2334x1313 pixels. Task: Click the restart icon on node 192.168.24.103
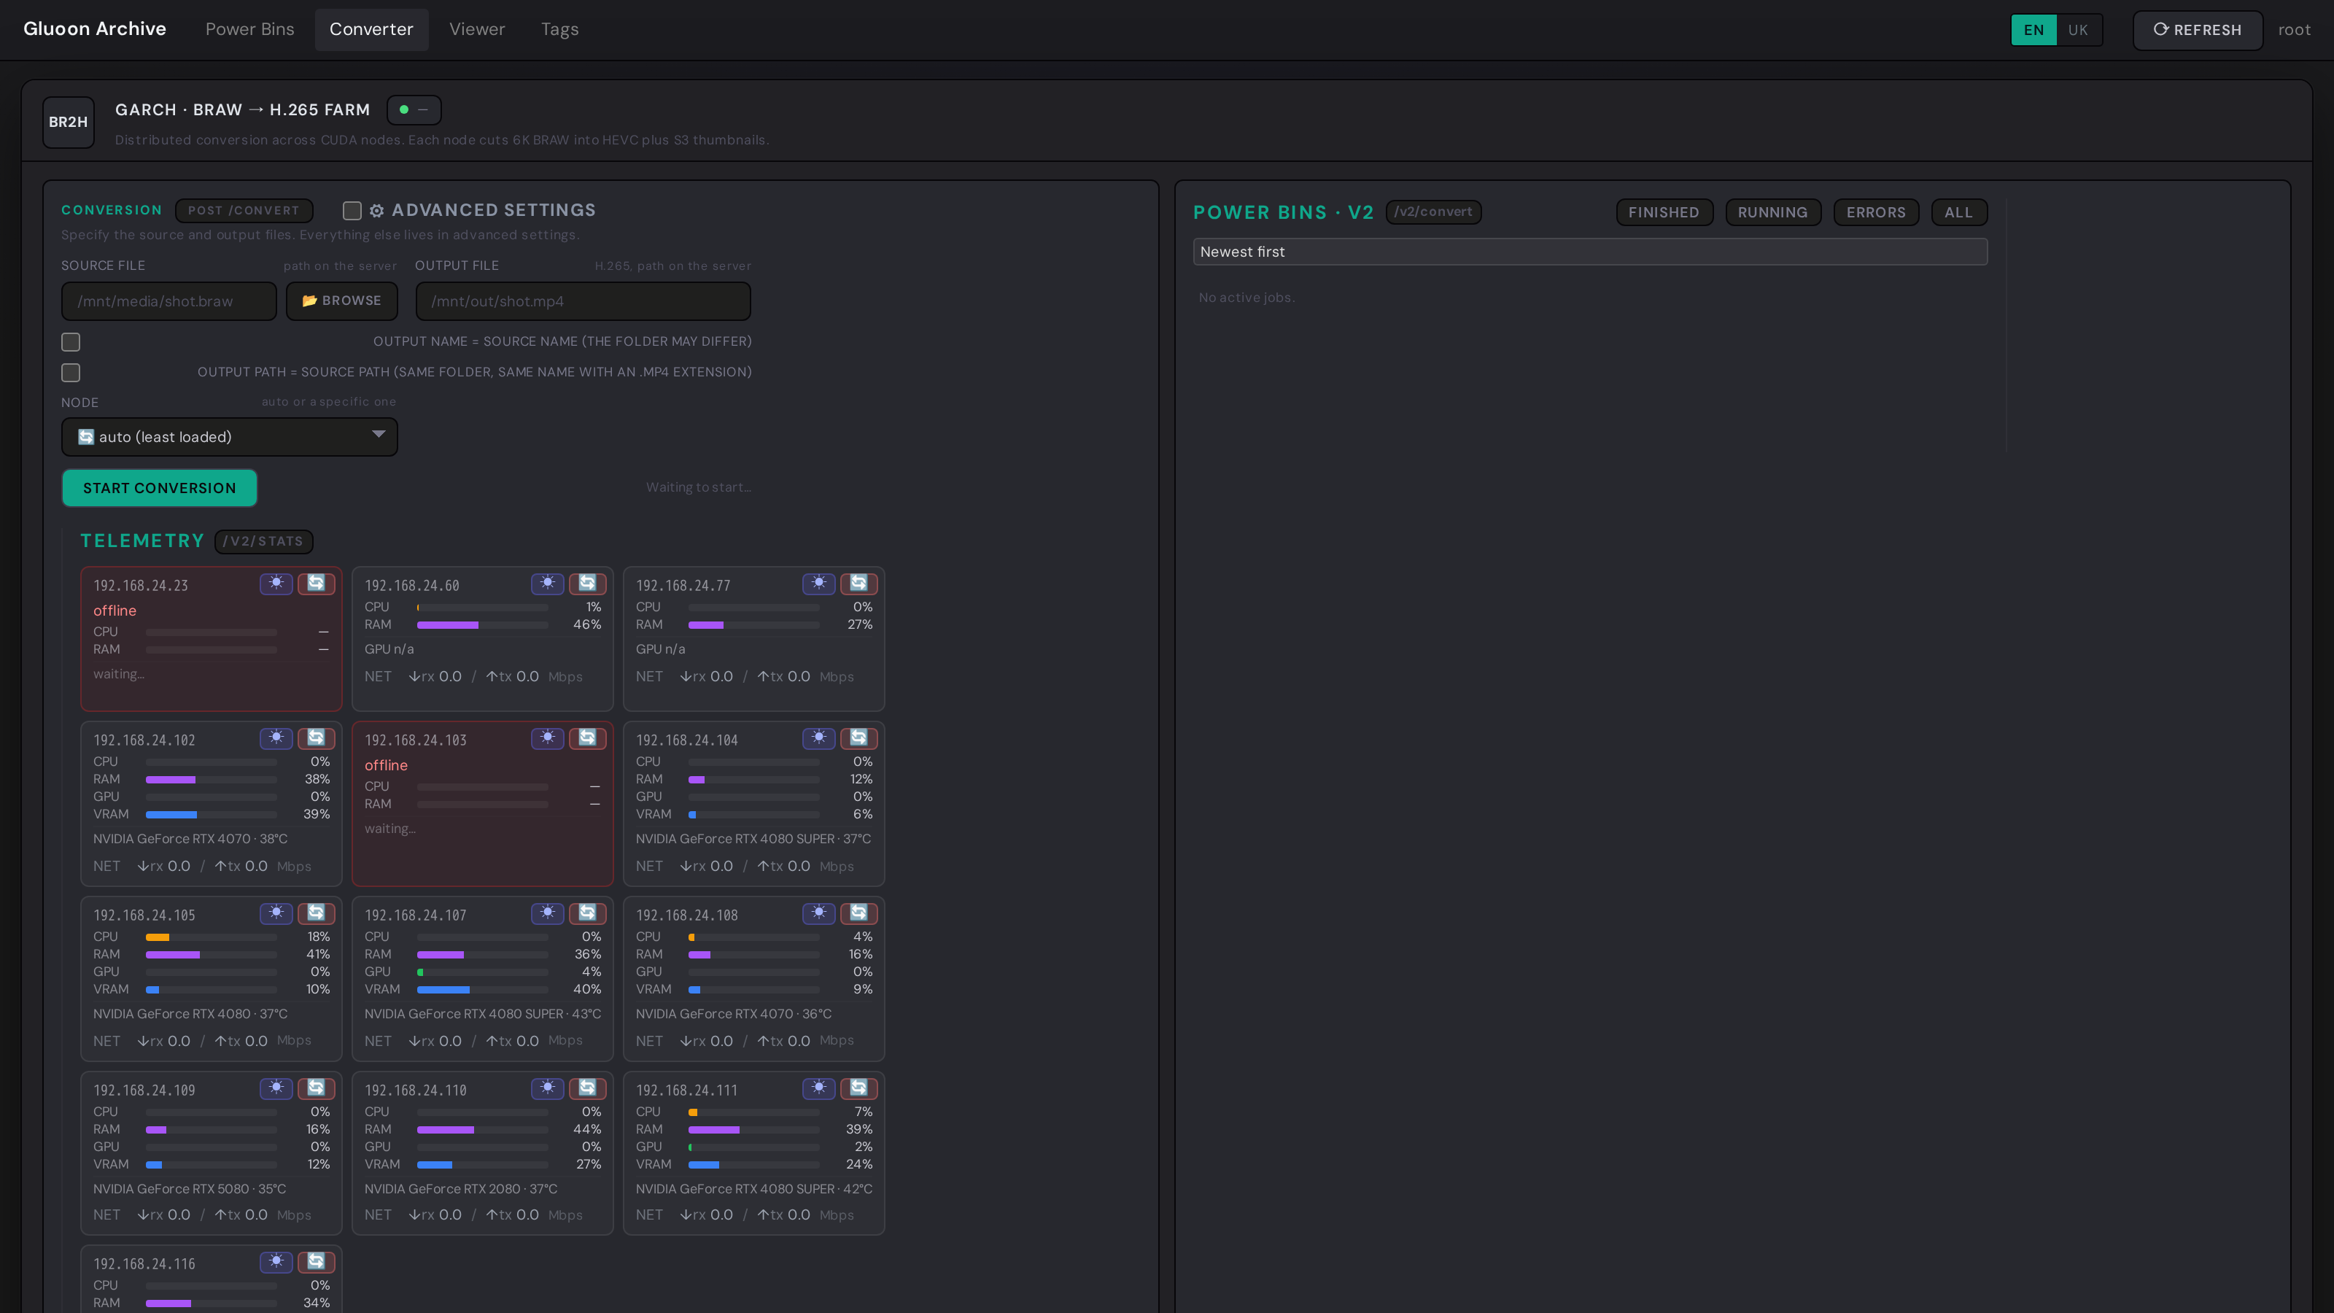[x=587, y=738]
